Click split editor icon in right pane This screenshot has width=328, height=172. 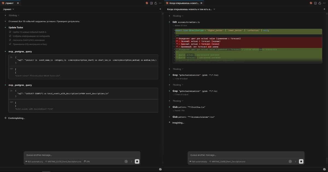[315, 3]
